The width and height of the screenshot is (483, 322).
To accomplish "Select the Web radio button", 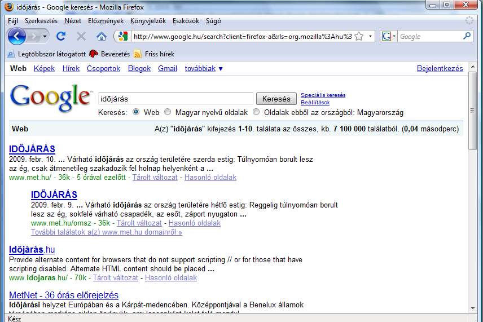I will click(136, 112).
